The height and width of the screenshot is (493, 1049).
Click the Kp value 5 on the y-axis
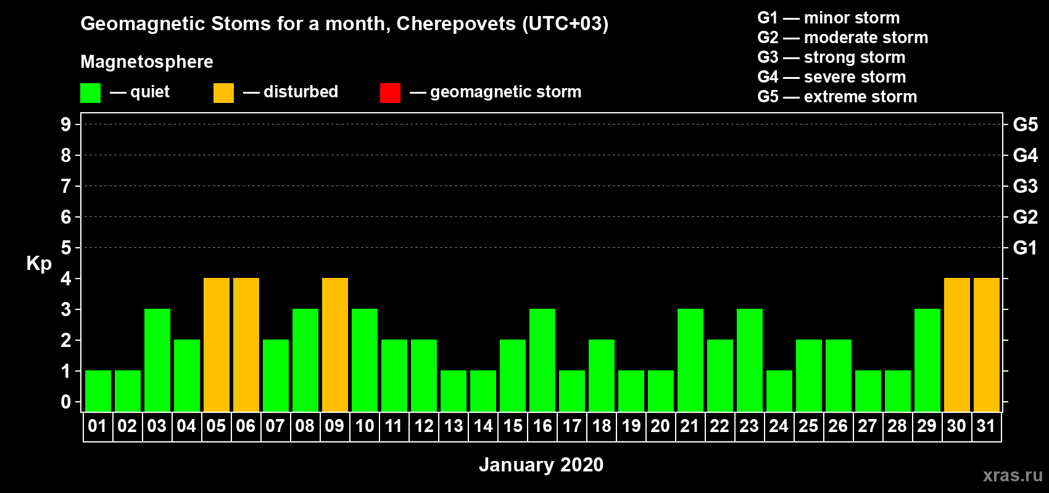point(66,248)
